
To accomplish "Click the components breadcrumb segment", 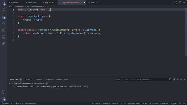I will tap(19, 6).
